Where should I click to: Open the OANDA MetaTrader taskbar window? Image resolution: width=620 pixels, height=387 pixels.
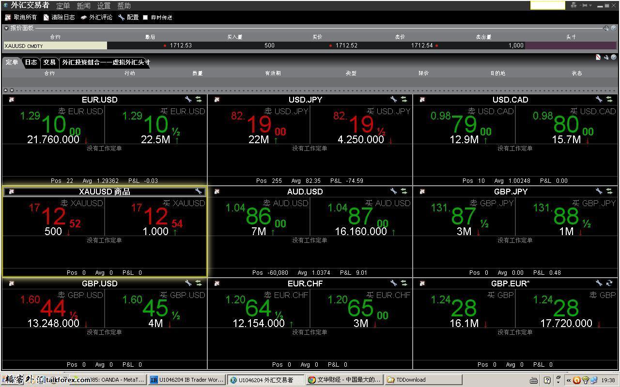[108, 380]
